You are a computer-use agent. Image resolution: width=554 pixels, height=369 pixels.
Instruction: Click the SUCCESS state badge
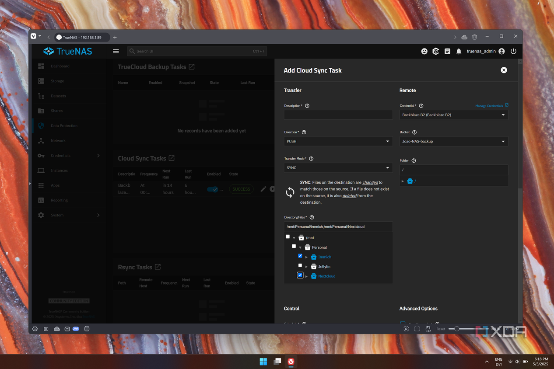click(241, 189)
